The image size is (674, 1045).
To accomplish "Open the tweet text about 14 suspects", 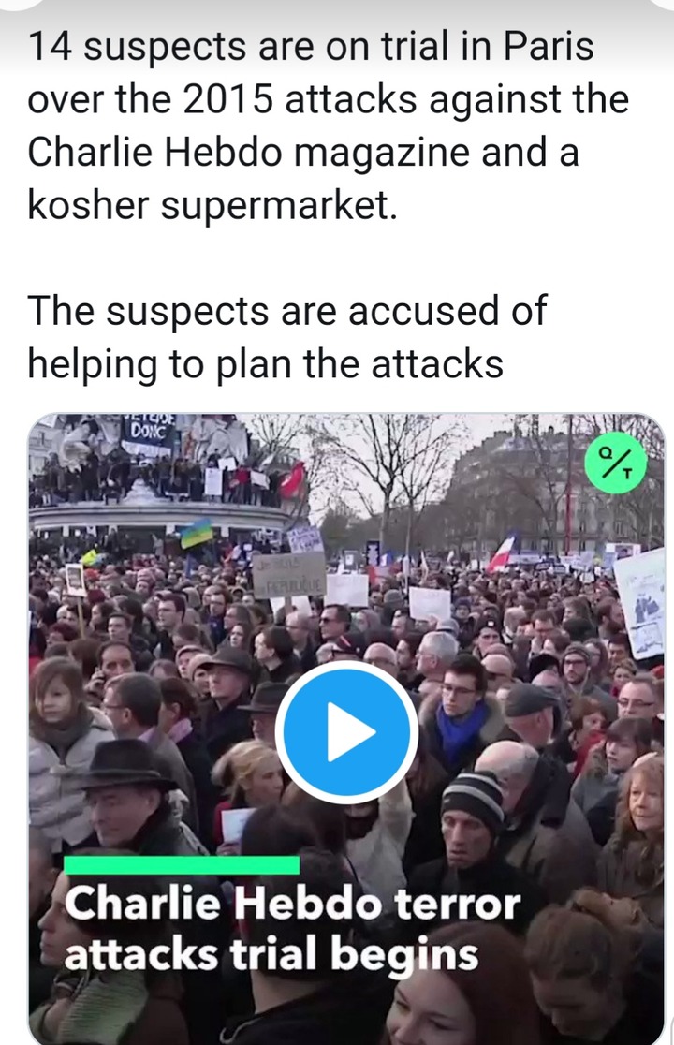I will [328, 126].
